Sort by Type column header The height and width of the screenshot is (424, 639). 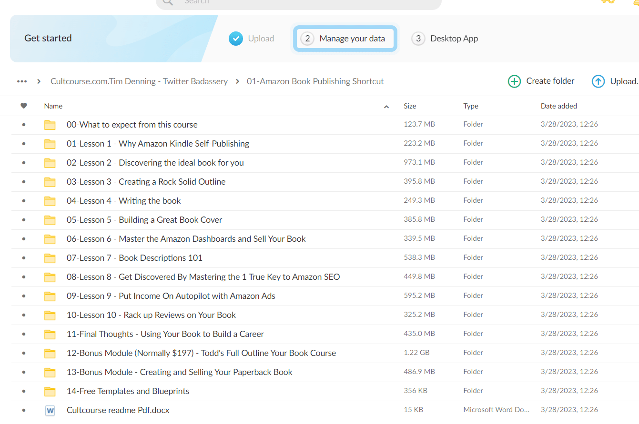pos(471,106)
